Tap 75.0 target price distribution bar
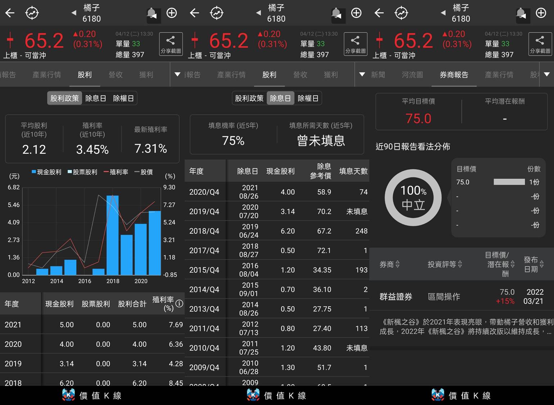This screenshot has width=554, height=405. [509, 182]
